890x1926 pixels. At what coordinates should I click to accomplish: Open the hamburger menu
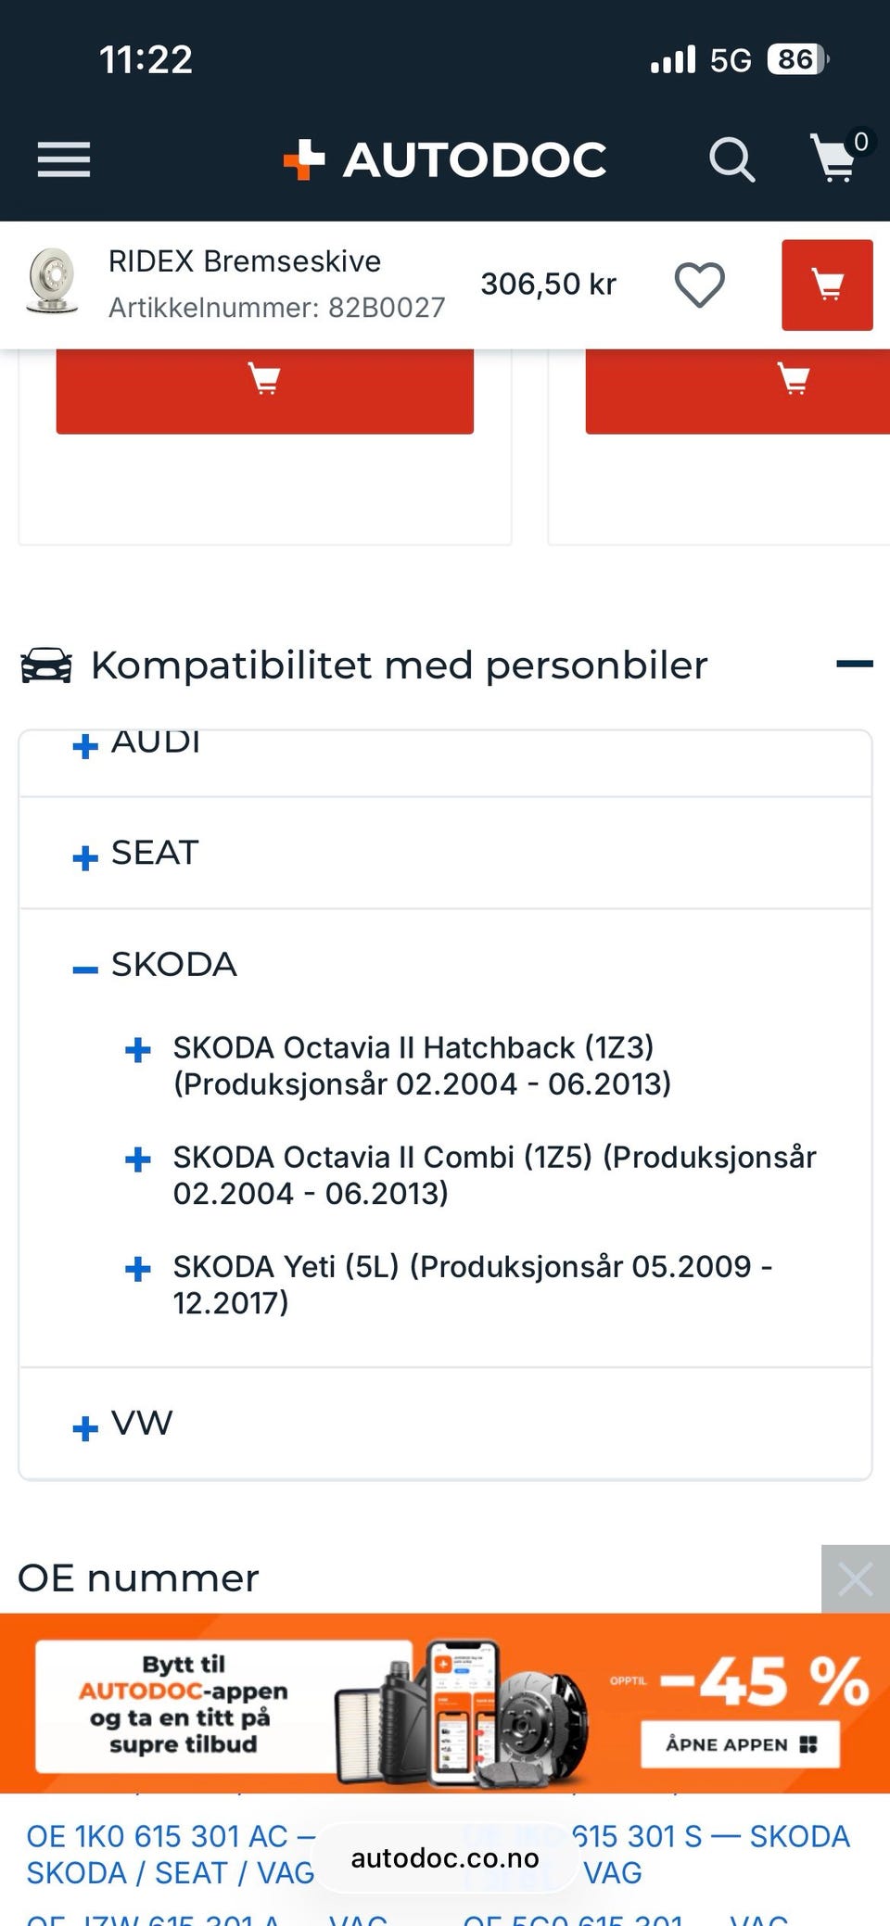[64, 159]
